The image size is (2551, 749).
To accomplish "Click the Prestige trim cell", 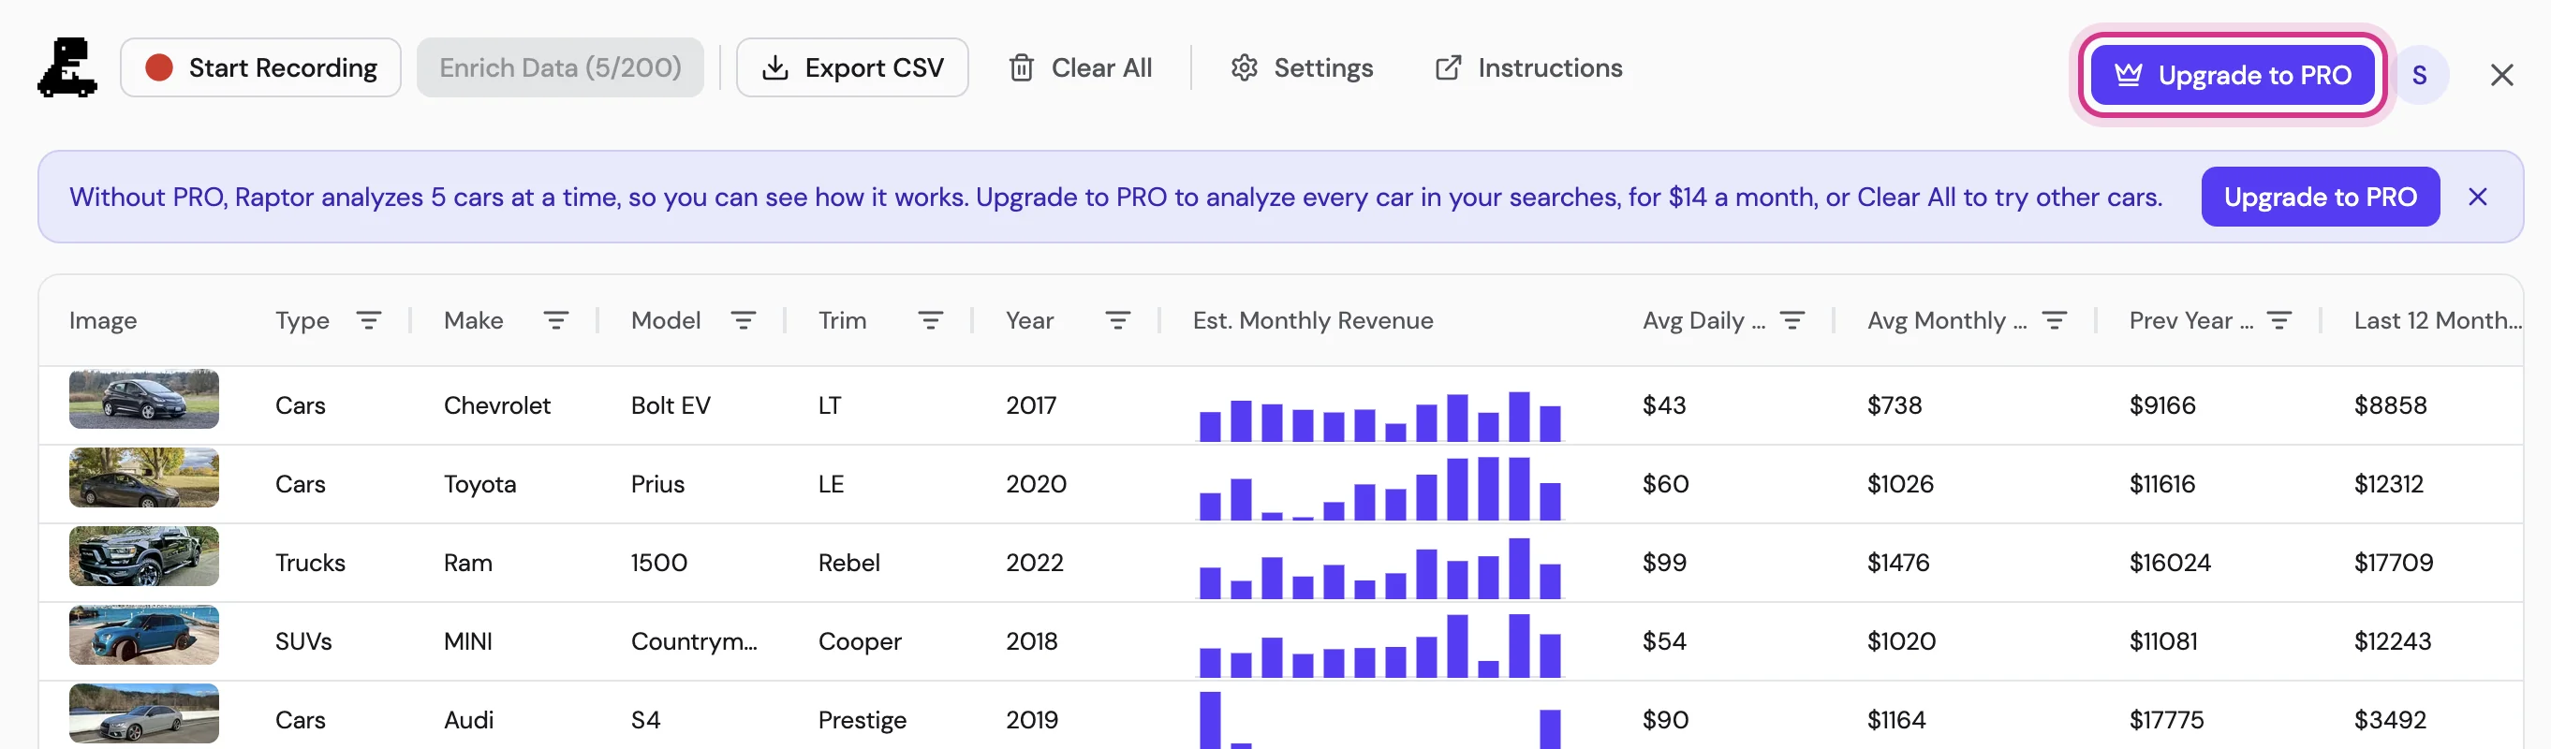I will click(862, 720).
